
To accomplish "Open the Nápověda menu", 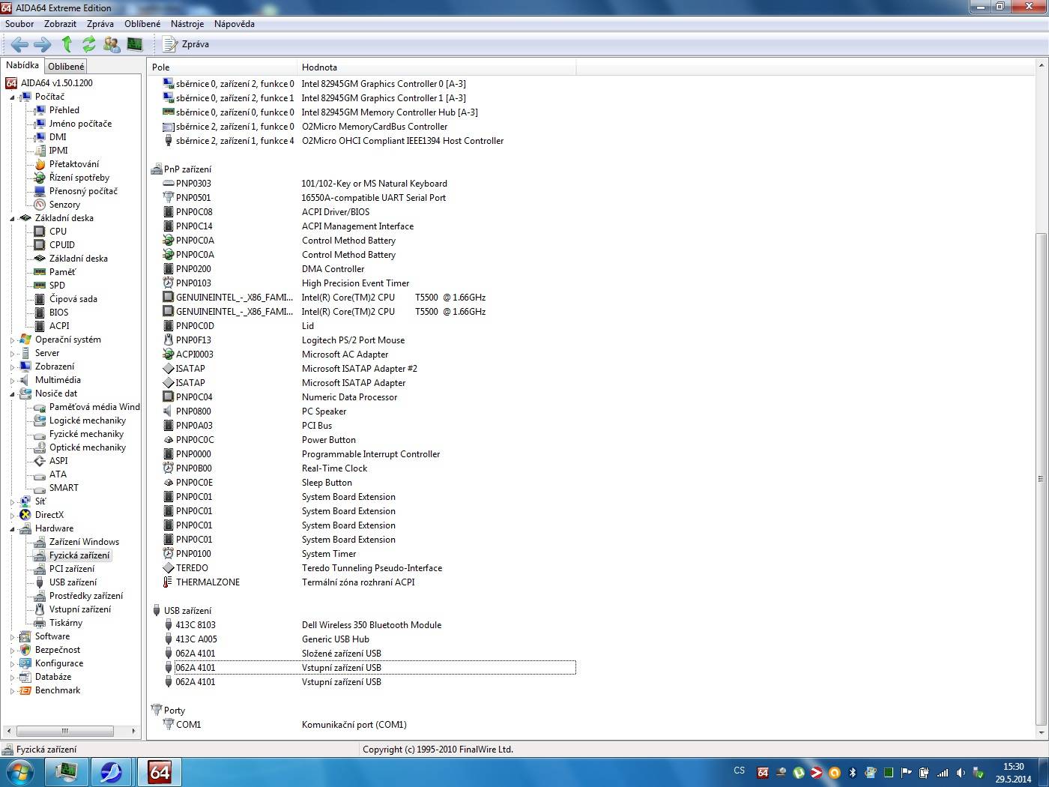I will pyautogui.click(x=235, y=24).
